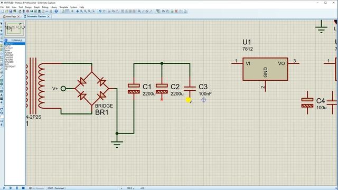Click the BR1 bridge rectifier component
The image size is (338, 190).
click(92, 89)
